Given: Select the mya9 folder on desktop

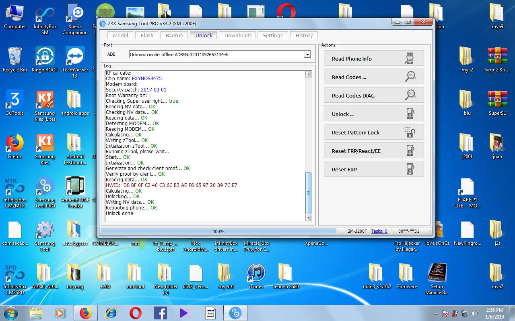Looking at the screenshot, I should point(498,16).
